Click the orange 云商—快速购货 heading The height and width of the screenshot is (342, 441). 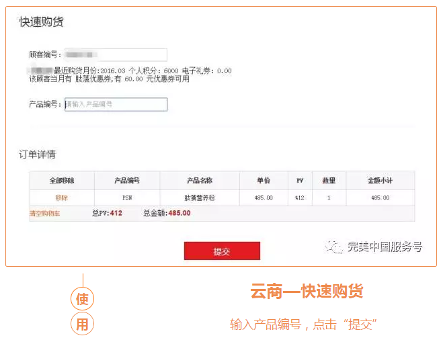[x=307, y=292]
